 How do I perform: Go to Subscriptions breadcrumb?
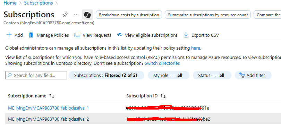pyautogui.click(x=39, y=3)
